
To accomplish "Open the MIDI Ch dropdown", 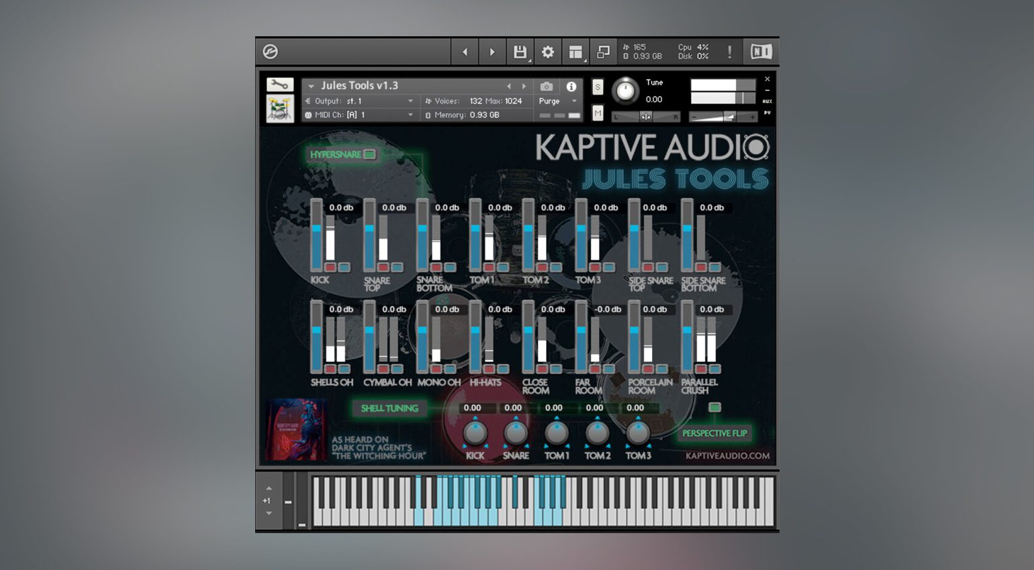I will [x=360, y=115].
